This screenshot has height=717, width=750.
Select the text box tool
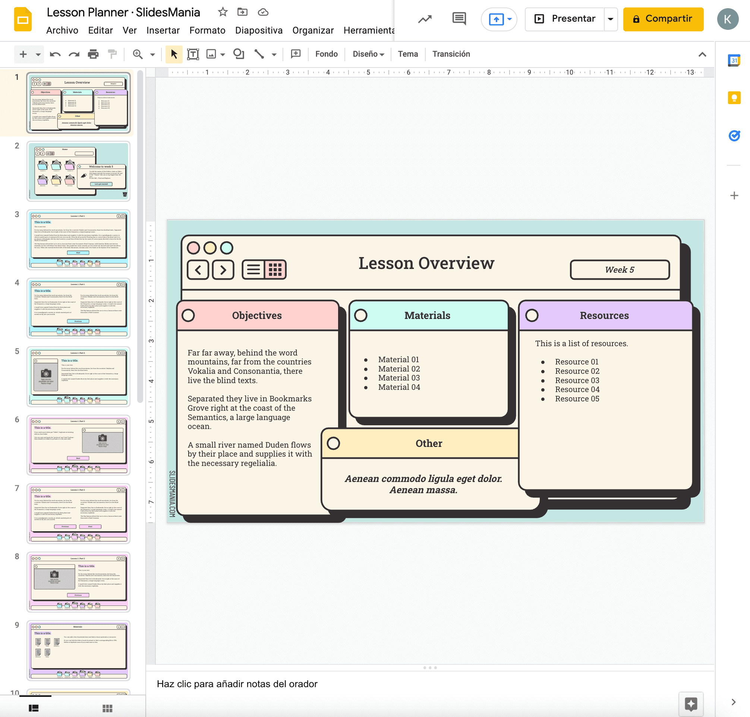[x=193, y=54]
